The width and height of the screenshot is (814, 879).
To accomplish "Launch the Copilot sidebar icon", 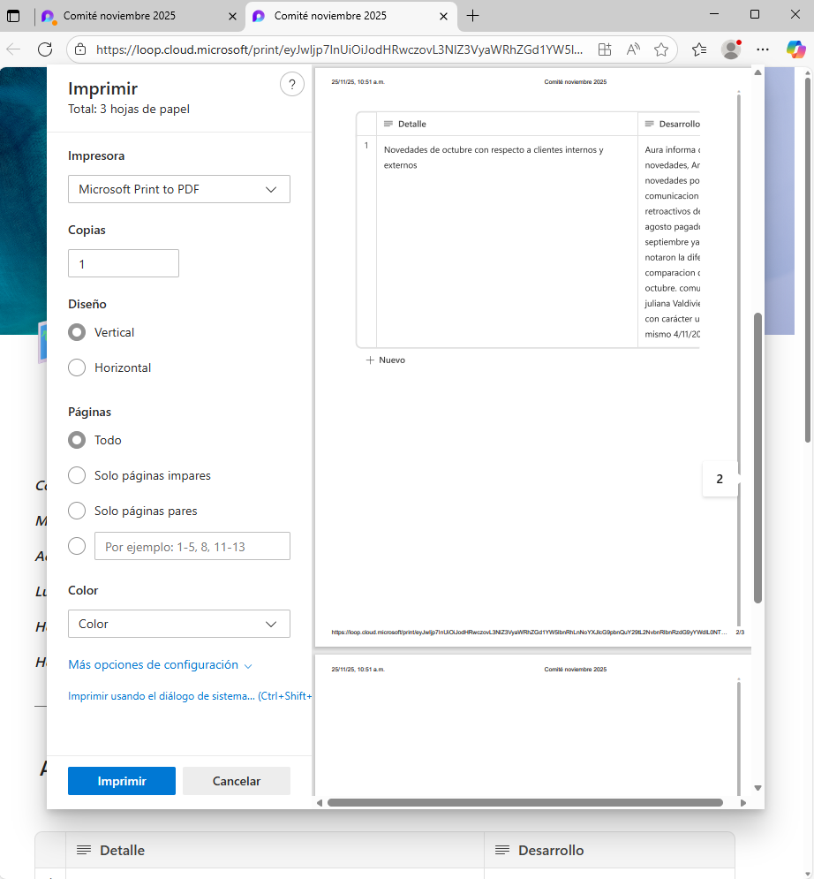I will (796, 49).
